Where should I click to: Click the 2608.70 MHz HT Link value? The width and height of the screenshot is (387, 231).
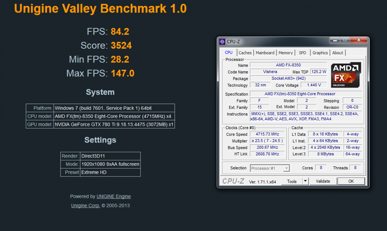(x=267, y=154)
